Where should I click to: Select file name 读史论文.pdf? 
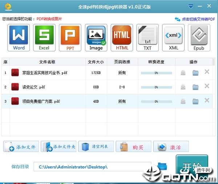click(x=34, y=87)
